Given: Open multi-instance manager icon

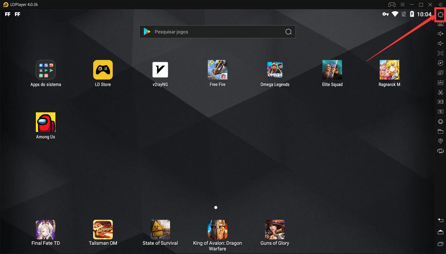Looking at the screenshot, I should point(441,73).
